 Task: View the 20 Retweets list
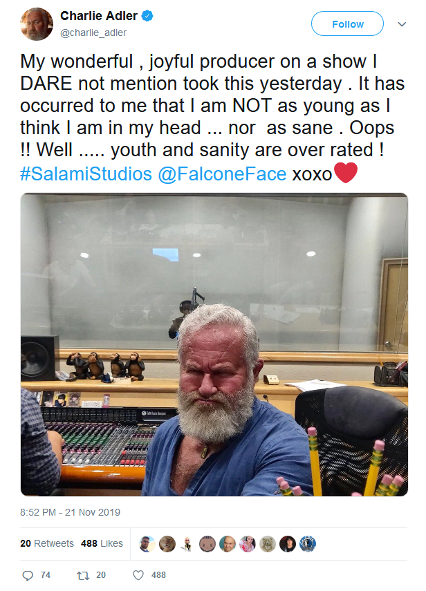click(x=47, y=543)
